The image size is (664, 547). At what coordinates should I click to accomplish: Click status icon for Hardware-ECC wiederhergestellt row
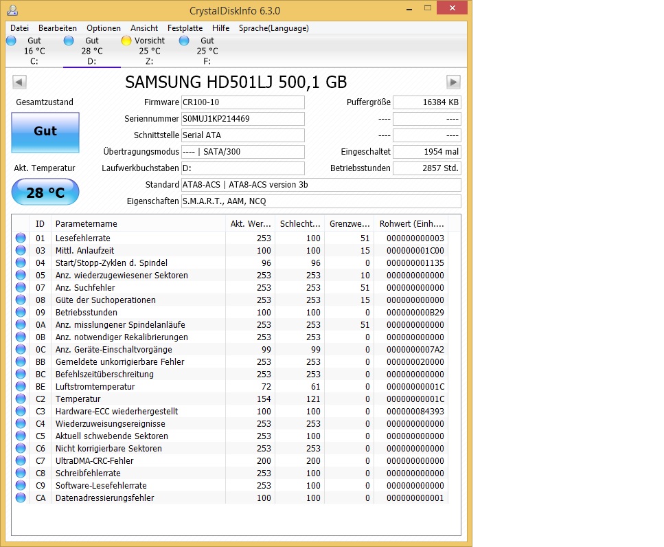[21, 411]
